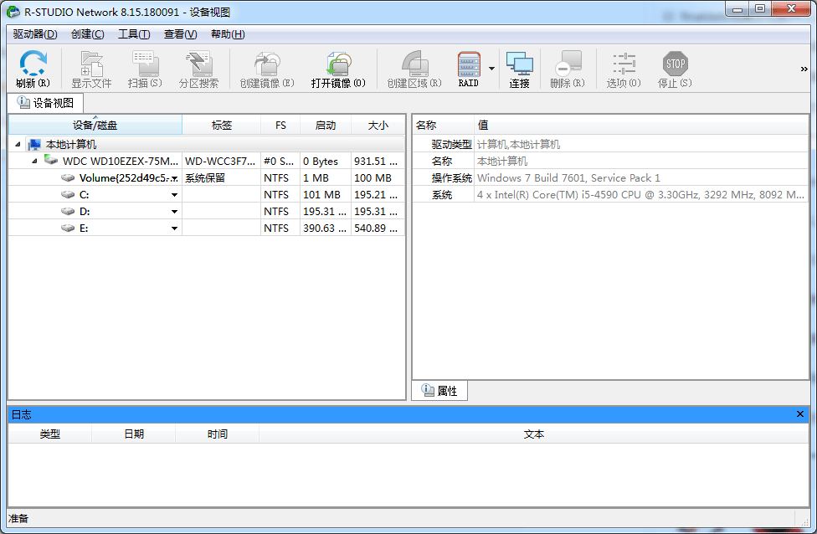817x534 pixels.
Task: Open the 选项 (Options) toolbar icon
Action: point(623,67)
